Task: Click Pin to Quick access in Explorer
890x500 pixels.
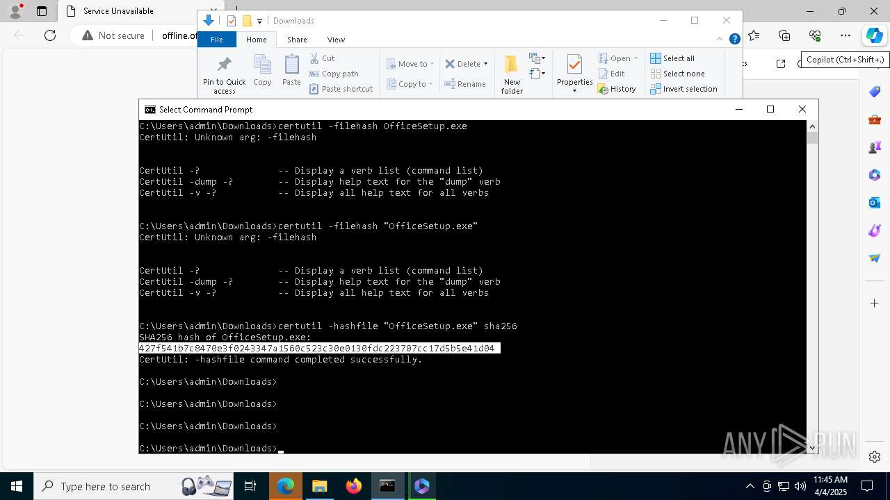Action: pos(224,75)
